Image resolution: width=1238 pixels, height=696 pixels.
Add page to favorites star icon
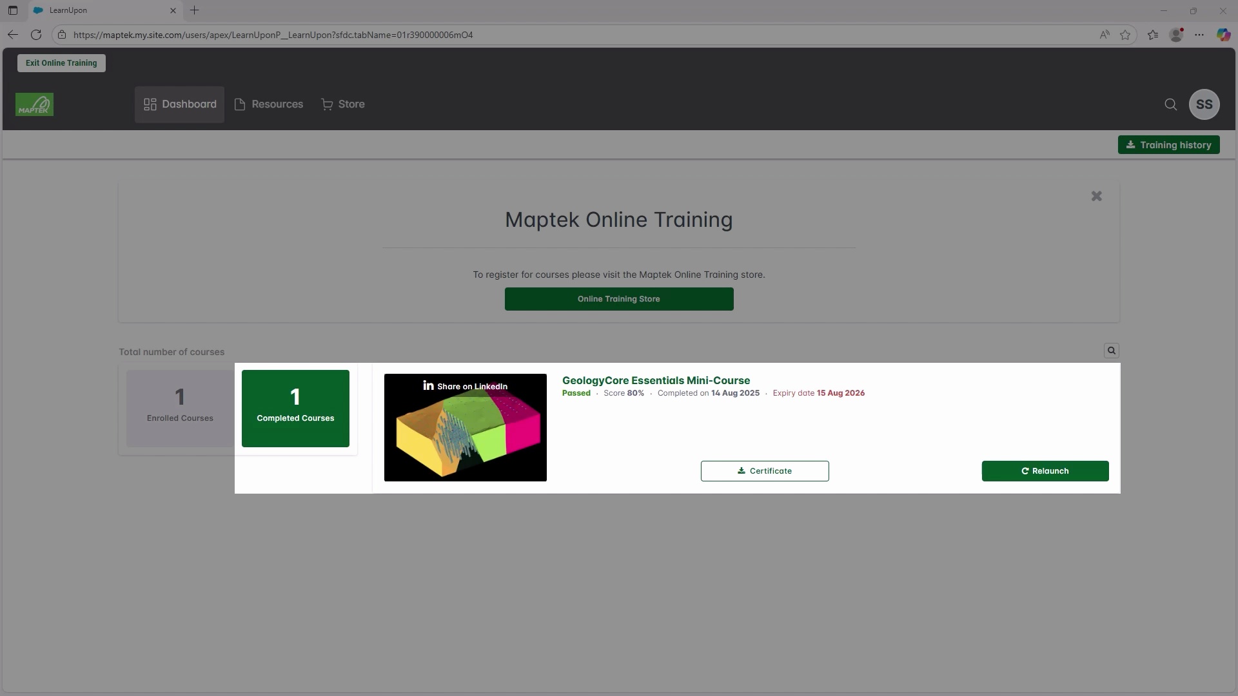point(1125,35)
